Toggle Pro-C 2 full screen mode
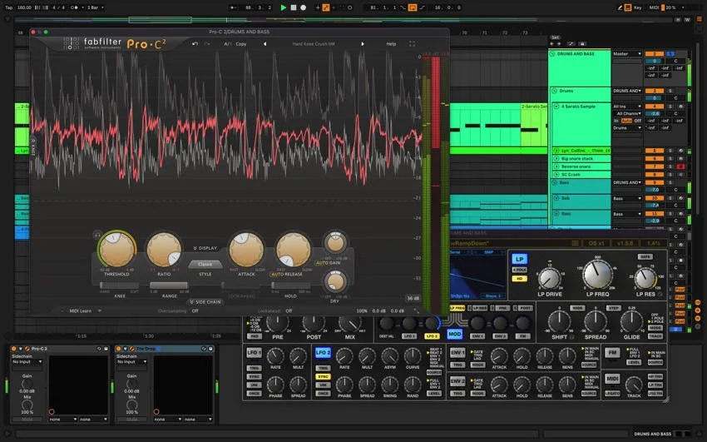Image resolution: width=707 pixels, height=442 pixels. pos(412,44)
